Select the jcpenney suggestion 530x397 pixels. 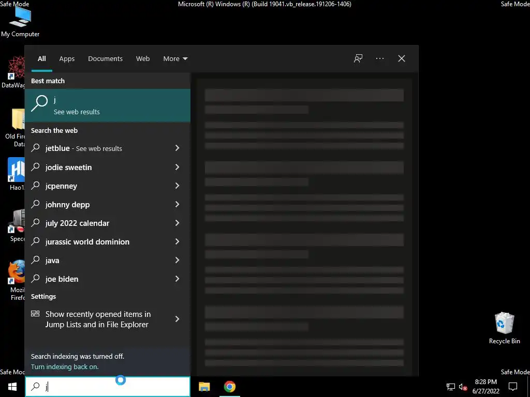(x=108, y=186)
